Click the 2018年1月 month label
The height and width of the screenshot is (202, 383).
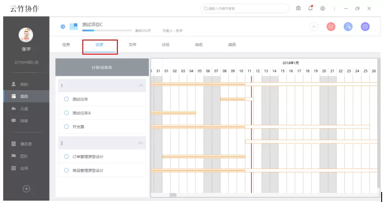pyautogui.click(x=291, y=63)
